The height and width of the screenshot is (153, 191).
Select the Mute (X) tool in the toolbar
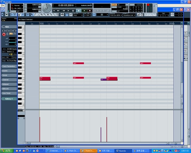pyautogui.click(x=48, y=15)
